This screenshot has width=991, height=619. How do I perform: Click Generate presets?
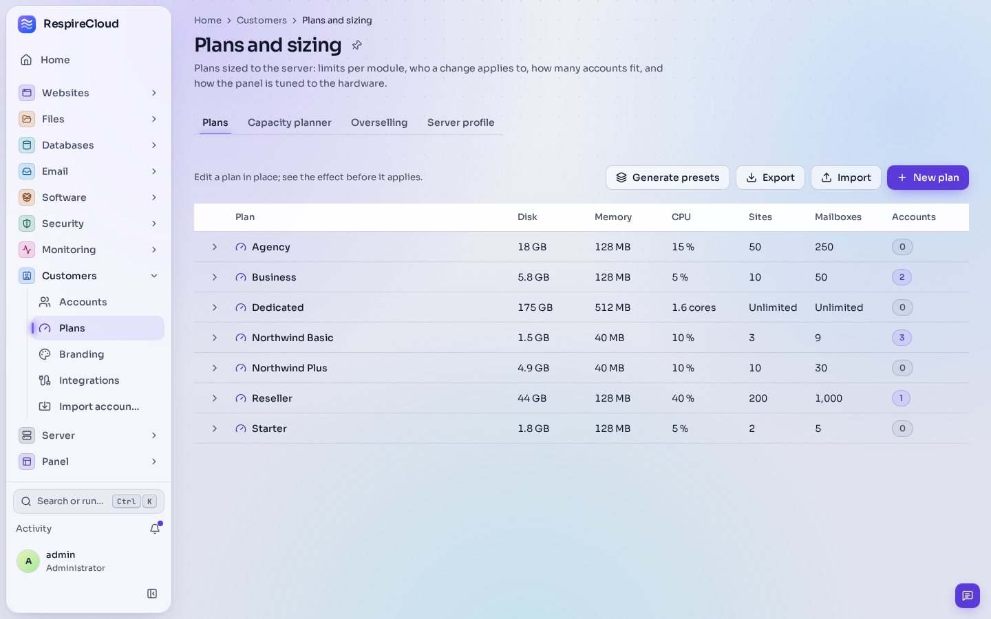[x=668, y=177]
